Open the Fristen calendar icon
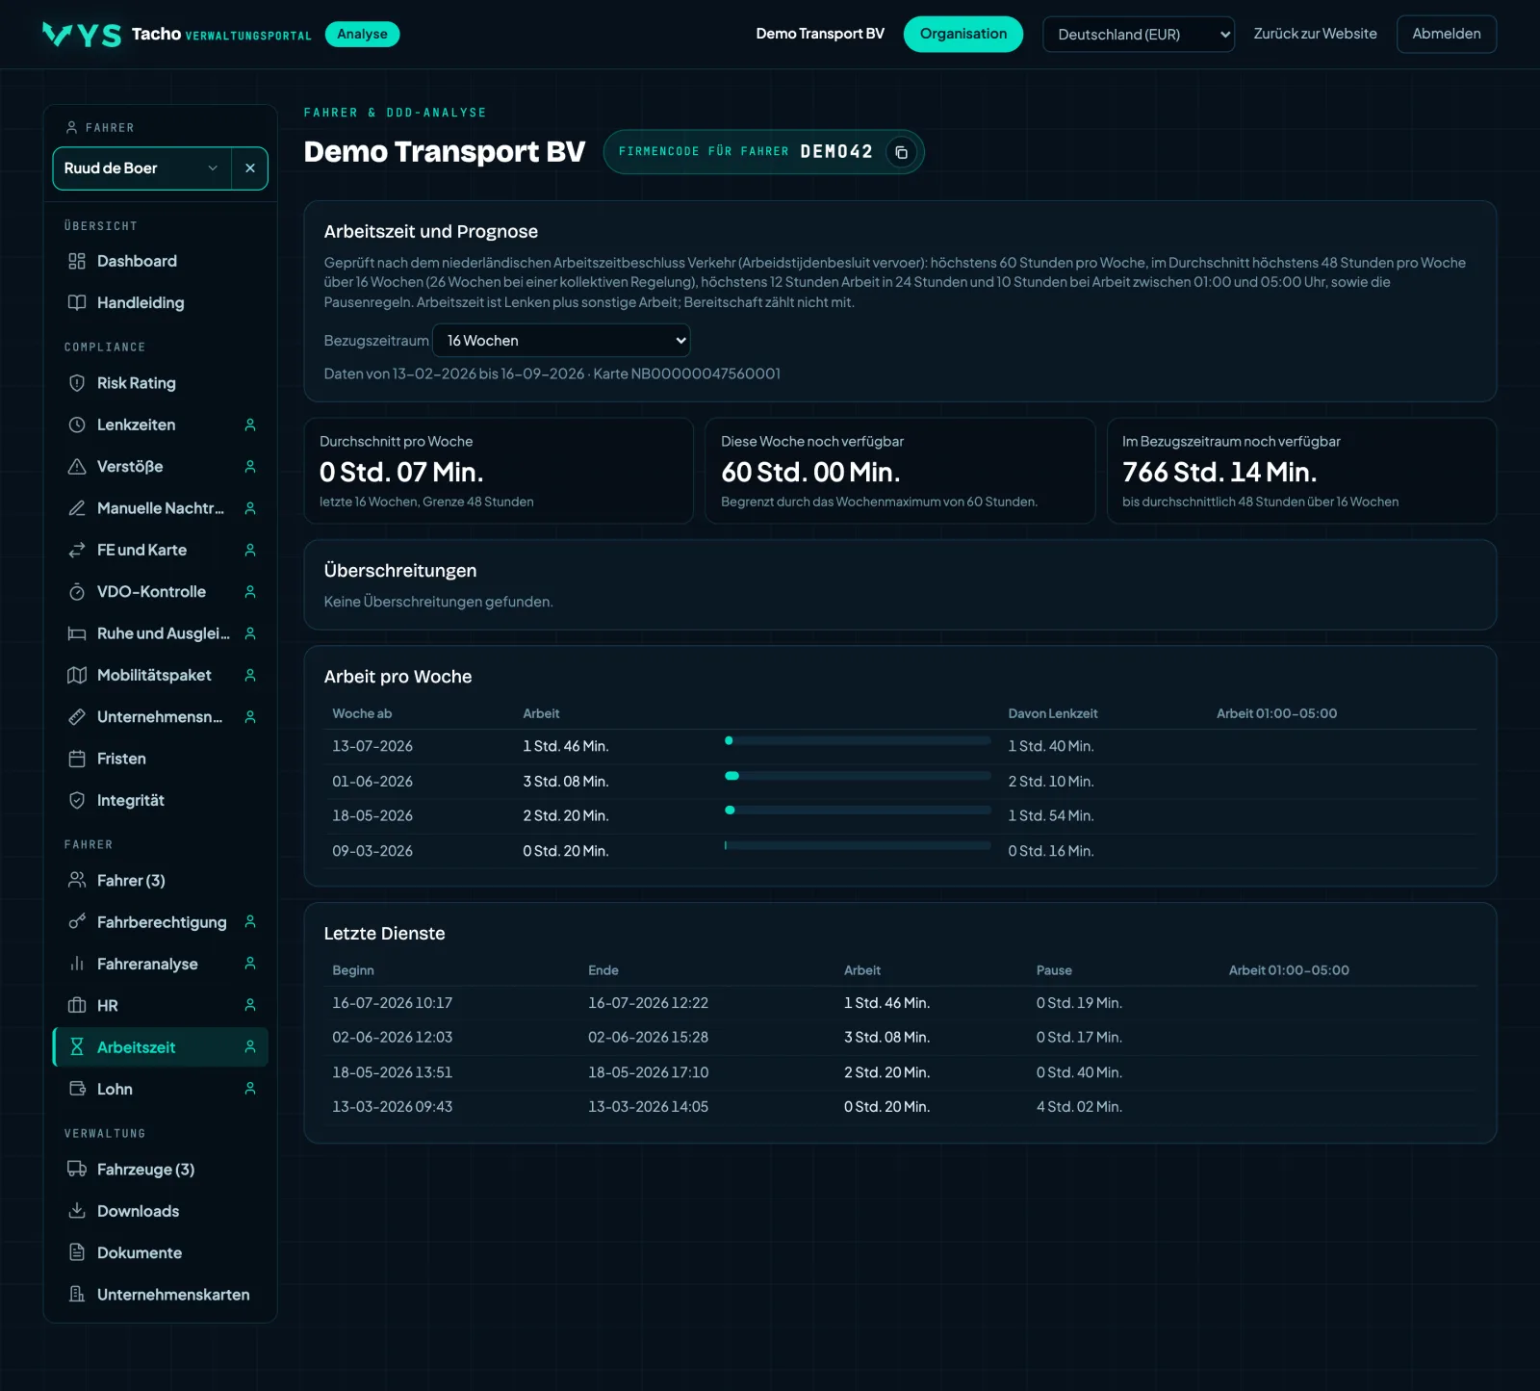This screenshot has height=1391, width=1540. [77, 759]
